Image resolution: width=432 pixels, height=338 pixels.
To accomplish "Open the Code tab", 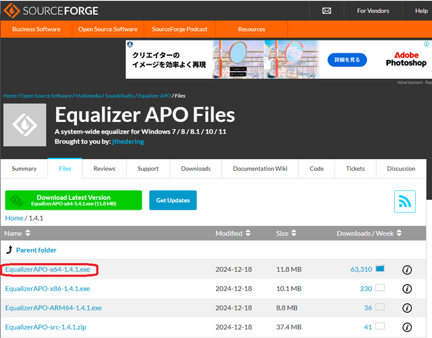I will click(x=317, y=169).
